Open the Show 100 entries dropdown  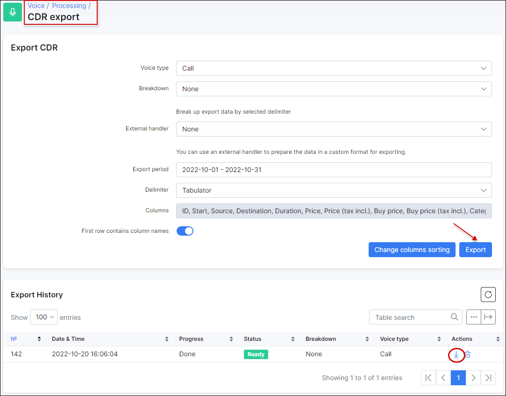44,317
